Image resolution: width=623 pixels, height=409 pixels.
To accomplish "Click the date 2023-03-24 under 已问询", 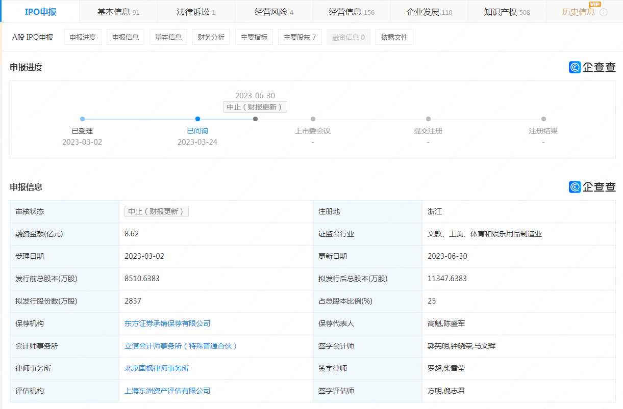I will [x=197, y=142].
